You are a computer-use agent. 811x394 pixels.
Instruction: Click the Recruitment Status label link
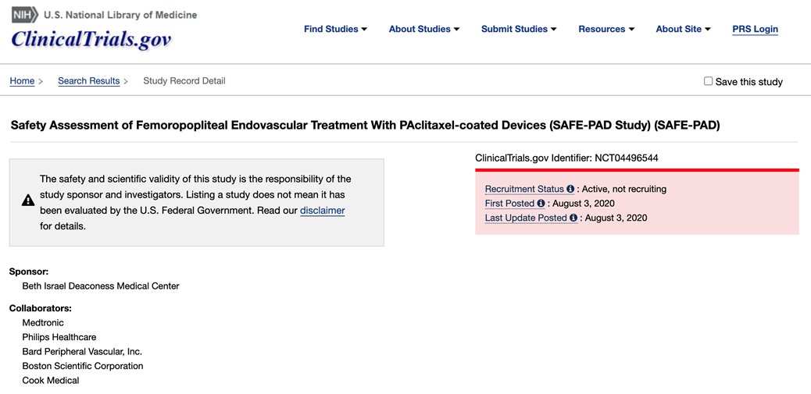tap(524, 189)
